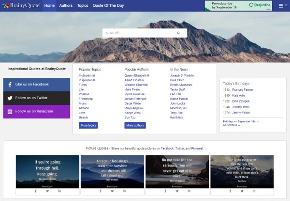Screen dimensions: 290x201
Task: Open the 'Keep your face always' picture quote
Action: coord(112,172)
